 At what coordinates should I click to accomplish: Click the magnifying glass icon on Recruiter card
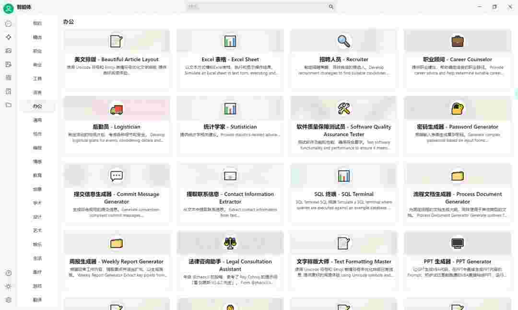pos(343,41)
